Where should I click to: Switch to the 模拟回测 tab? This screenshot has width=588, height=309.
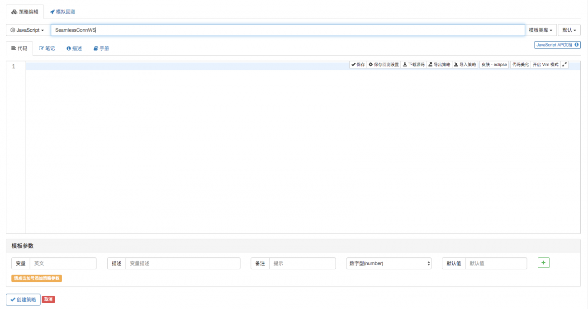(62, 12)
